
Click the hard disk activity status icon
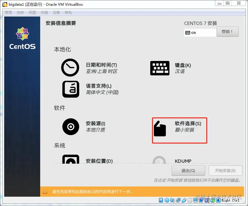(x=161, y=200)
